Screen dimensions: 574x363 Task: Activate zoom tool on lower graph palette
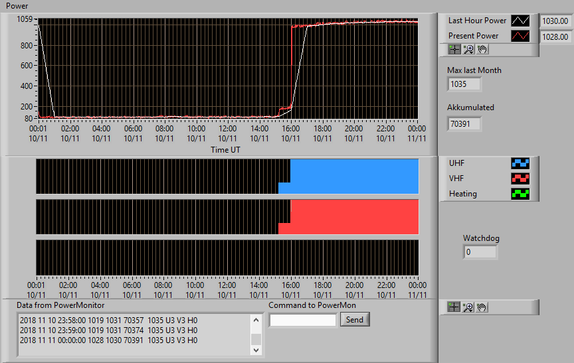tap(468, 307)
